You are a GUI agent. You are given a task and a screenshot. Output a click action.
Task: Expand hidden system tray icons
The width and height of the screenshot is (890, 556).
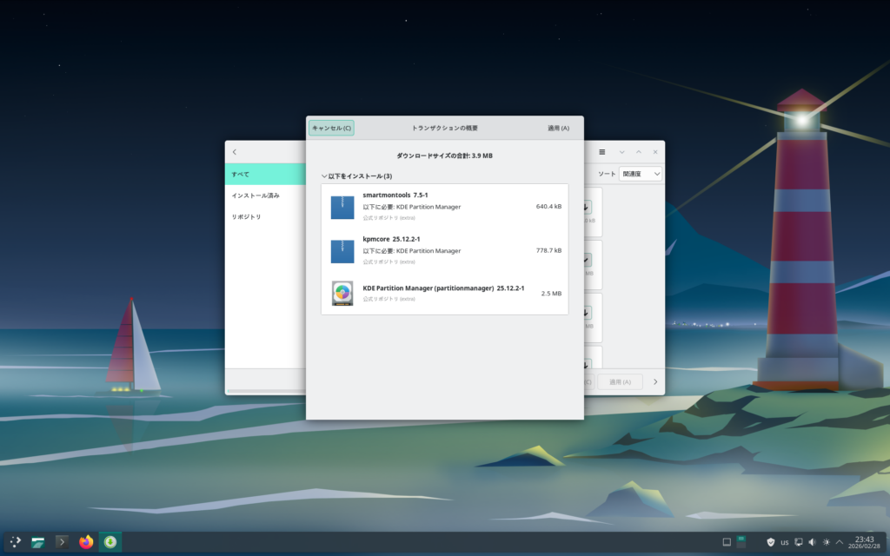[x=839, y=542]
